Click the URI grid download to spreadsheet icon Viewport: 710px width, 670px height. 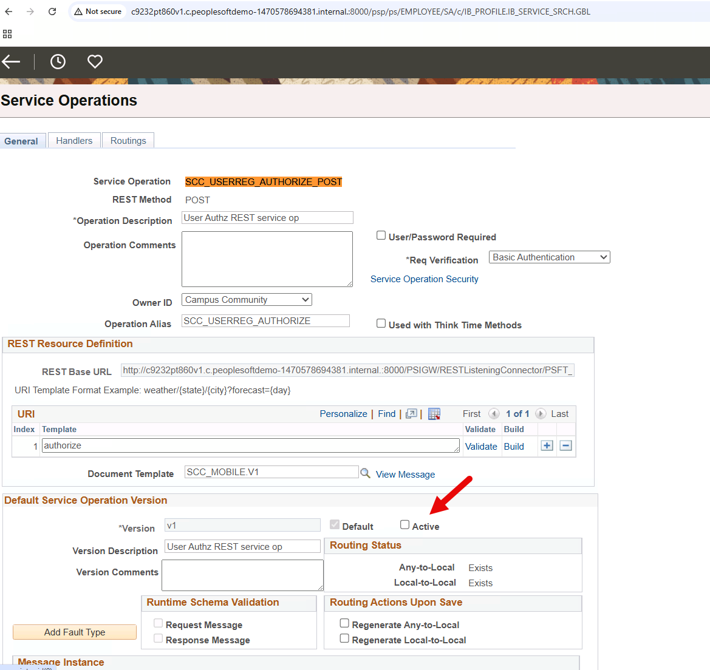point(434,414)
